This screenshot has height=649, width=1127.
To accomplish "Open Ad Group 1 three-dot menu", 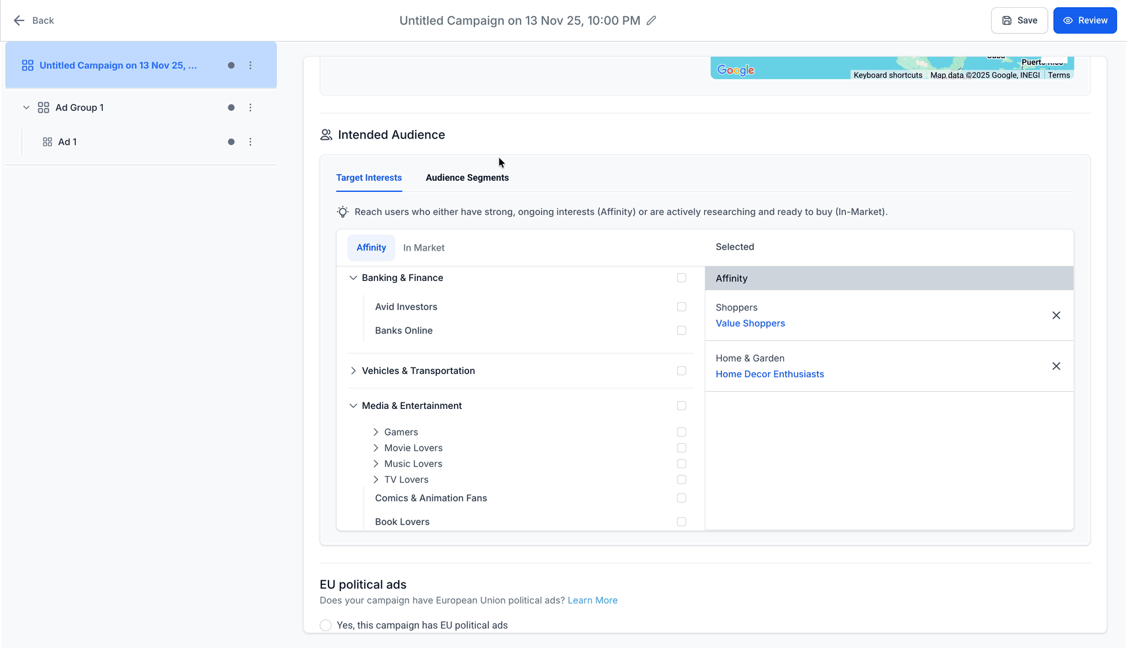I will [x=250, y=108].
